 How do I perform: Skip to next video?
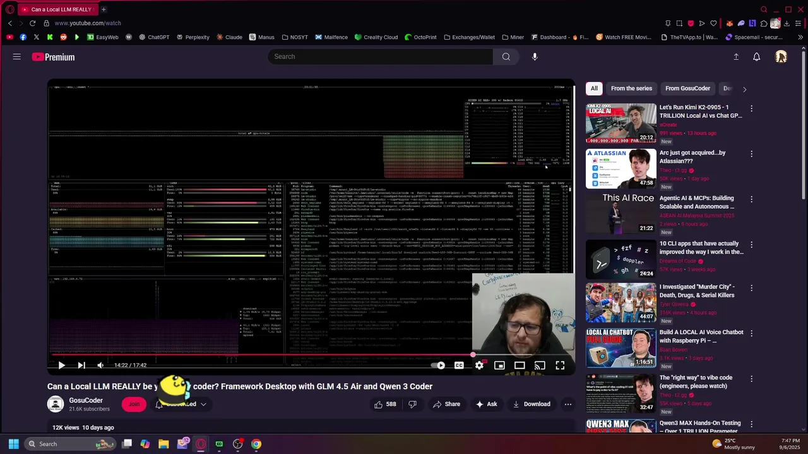(81, 365)
